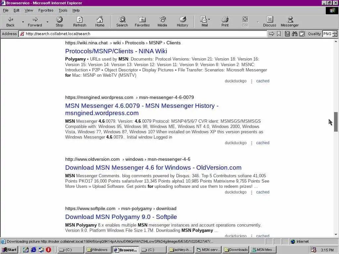Open the Media toolbar button
The width and height of the screenshot is (339, 254).
(x=162, y=21)
